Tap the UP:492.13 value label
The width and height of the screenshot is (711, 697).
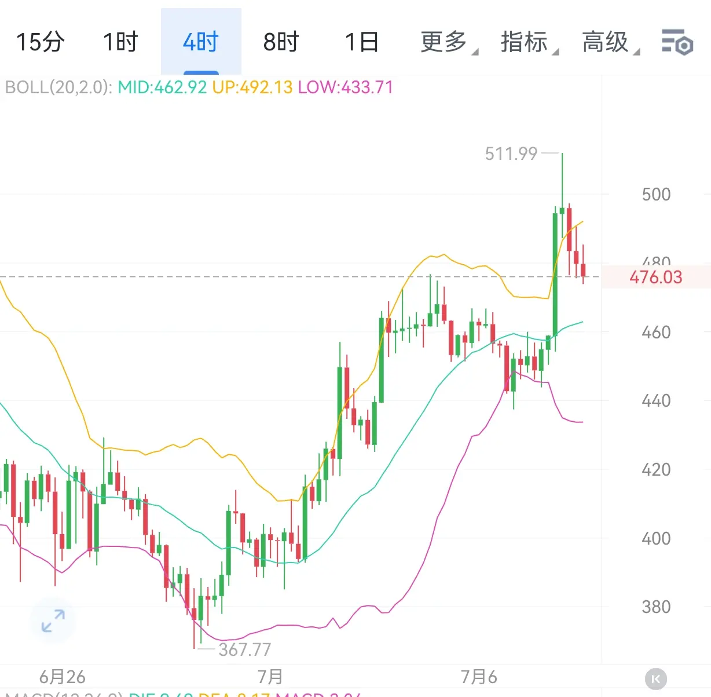[252, 87]
